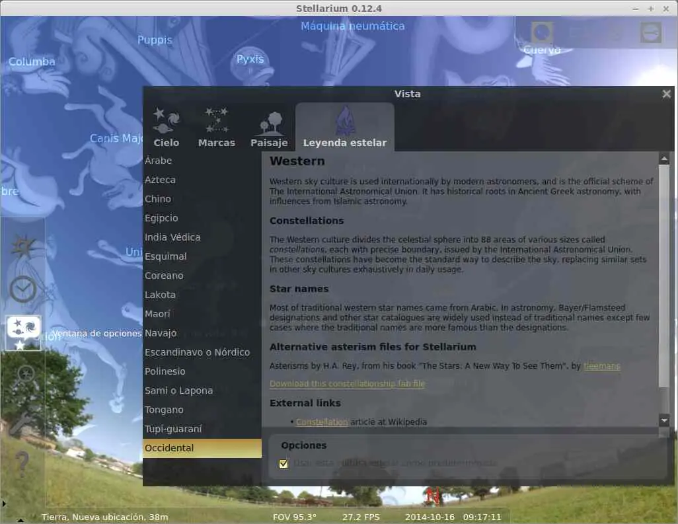
Task: Pick Coreano from the culture list
Action: [x=202, y=276]
